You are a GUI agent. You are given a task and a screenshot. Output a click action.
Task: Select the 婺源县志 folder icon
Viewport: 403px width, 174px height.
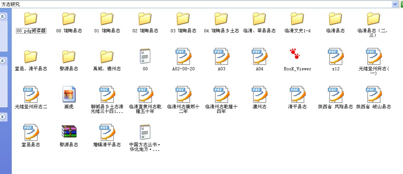(x=69, y=56)
